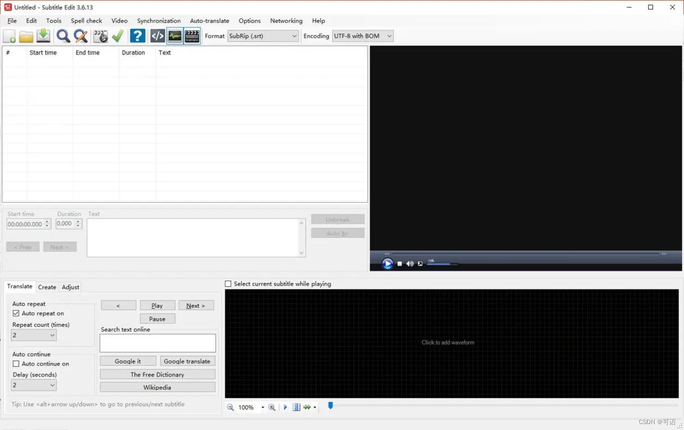Open Visual sync clapperboard-with-clock icon

[100, 36]
